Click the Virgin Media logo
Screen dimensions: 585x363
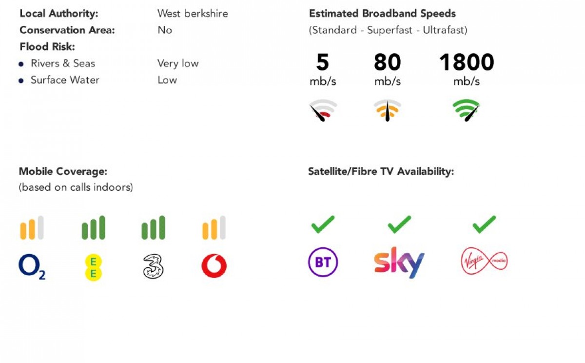(484, 262)
